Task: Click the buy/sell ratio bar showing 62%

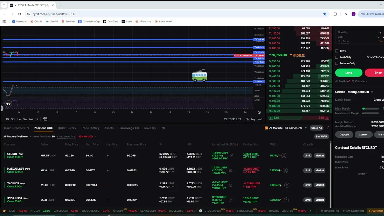Action: (x=299, y=118)
